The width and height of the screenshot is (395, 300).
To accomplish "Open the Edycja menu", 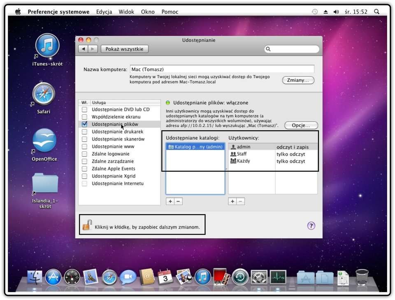I will tap(104, 12).
